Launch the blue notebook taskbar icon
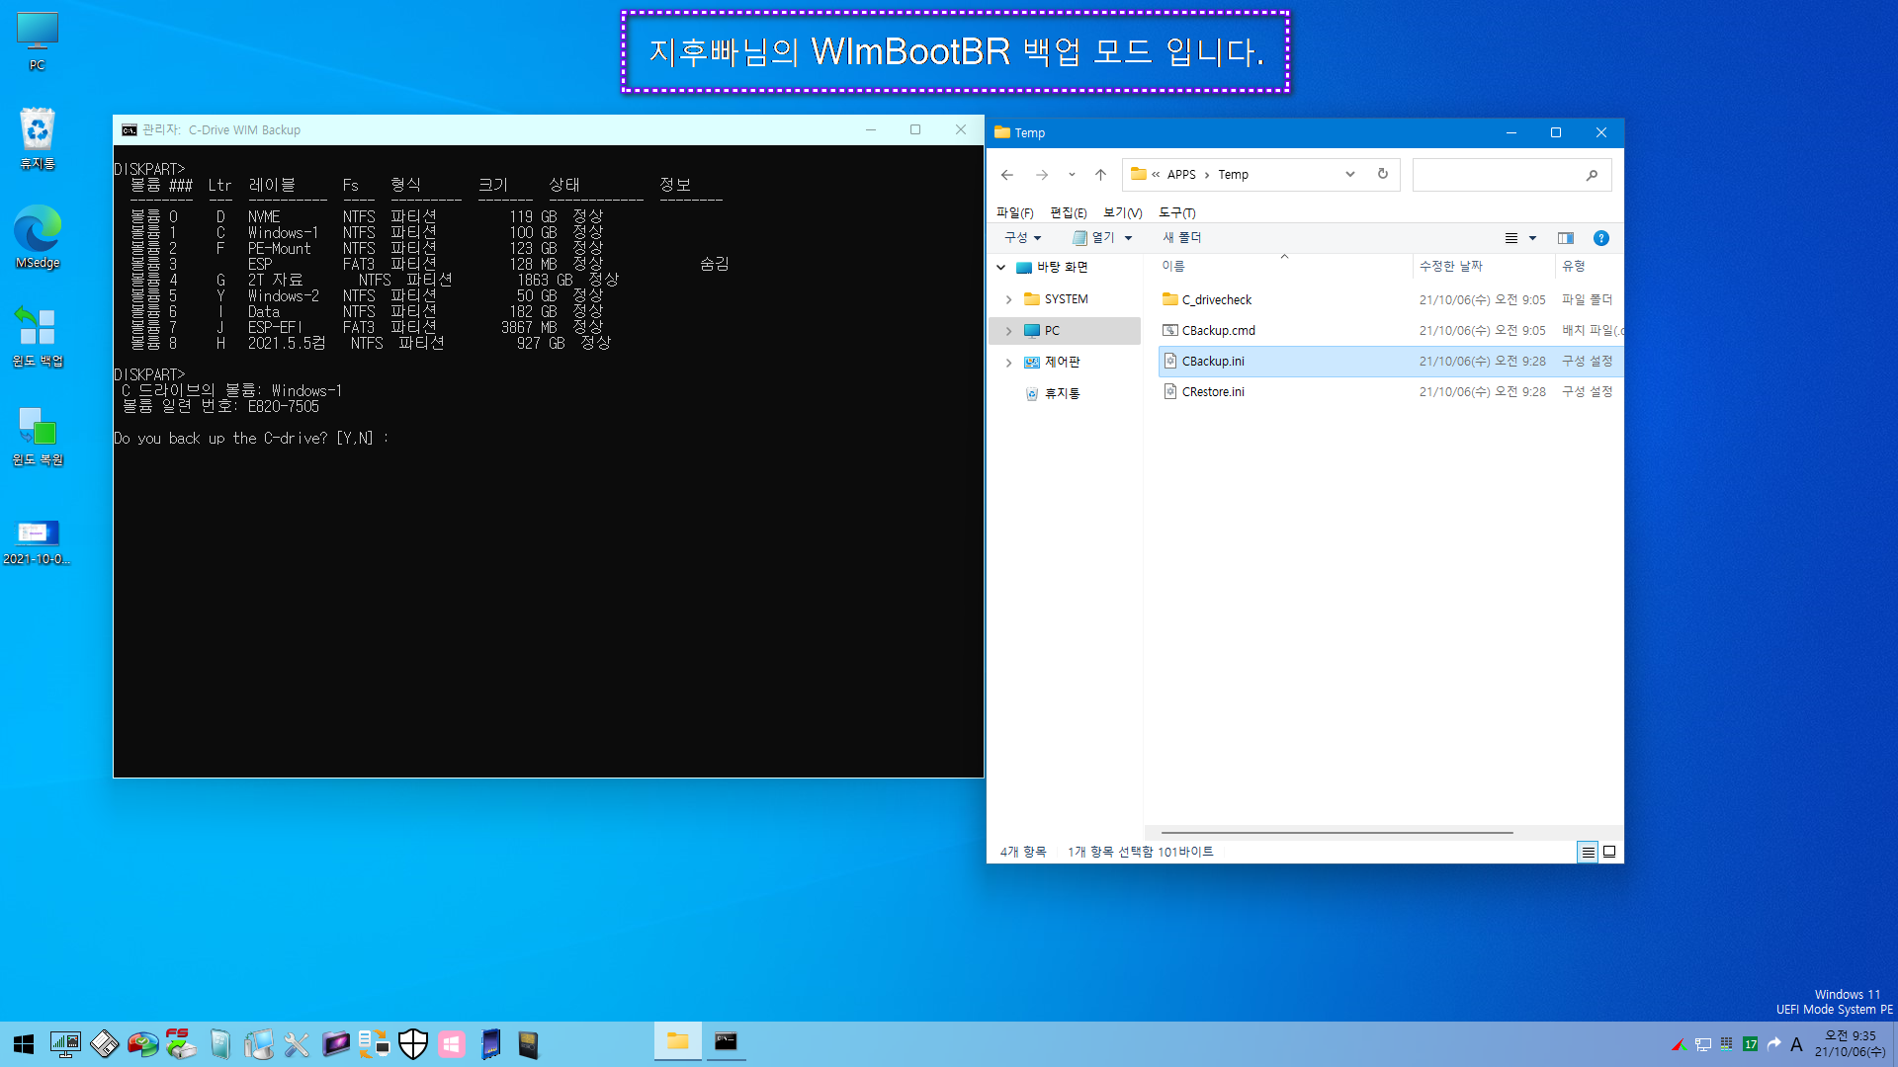 click(490, 1044)
